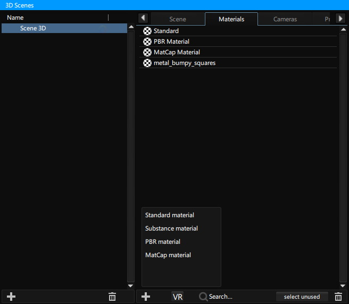349x304 pixels.
Task: Delete selected material with trash icon
Action: coord(338,297)
